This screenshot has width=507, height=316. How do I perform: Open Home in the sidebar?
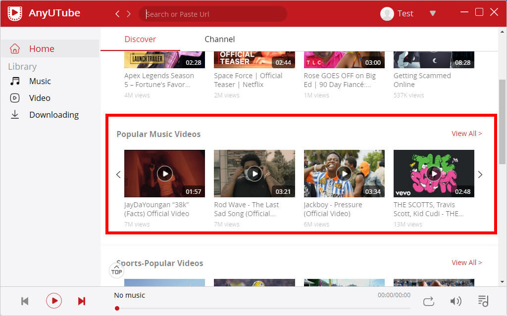[50, 48]
